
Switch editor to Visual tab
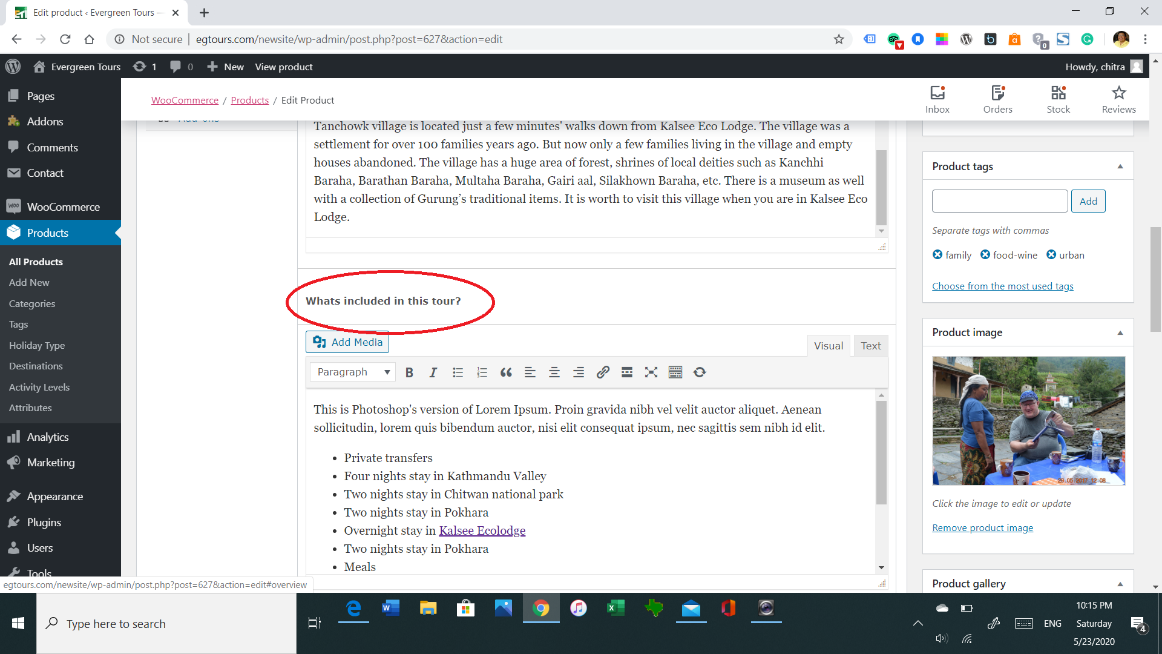828,346
